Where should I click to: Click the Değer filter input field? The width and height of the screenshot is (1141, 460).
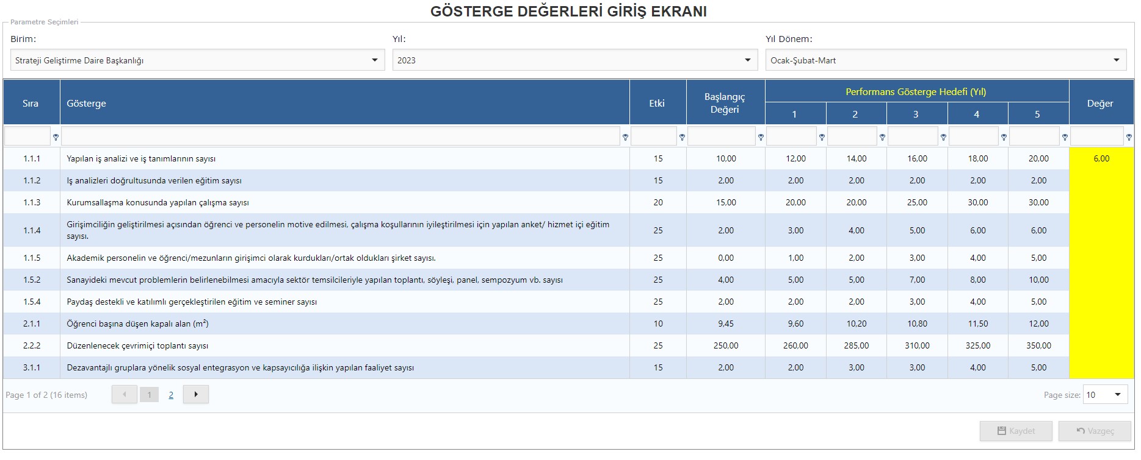(1097, 136)
